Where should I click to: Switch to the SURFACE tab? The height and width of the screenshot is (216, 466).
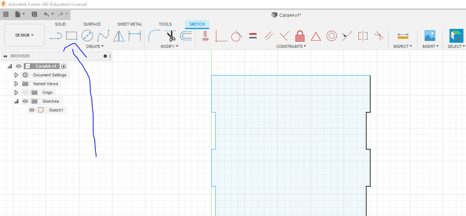(x=92, y=24)
